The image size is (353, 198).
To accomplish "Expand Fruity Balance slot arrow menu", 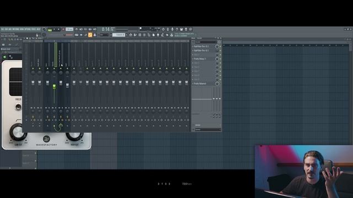I will [192, 84].
